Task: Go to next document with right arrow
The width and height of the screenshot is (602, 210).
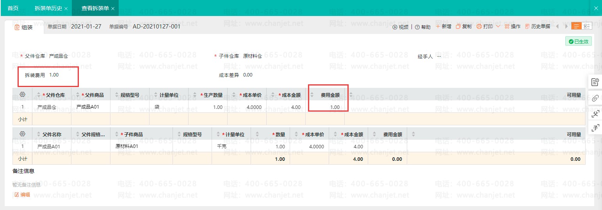Action: point(566,27)
